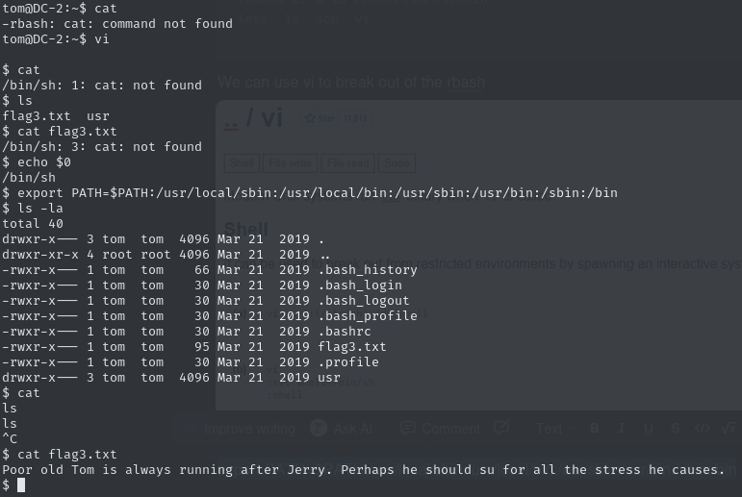This screenshot has height=497, width=742.
Task: Click the Ask AI face icon in background toolbar
Action: click(x=319, y=429)
